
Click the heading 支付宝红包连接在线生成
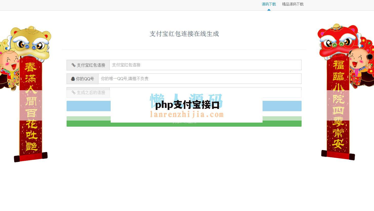pos(184,34)
